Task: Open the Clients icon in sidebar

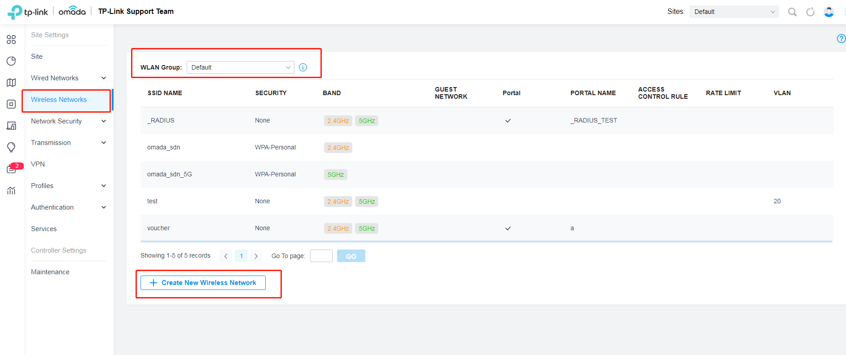Action: coord(11,126)
